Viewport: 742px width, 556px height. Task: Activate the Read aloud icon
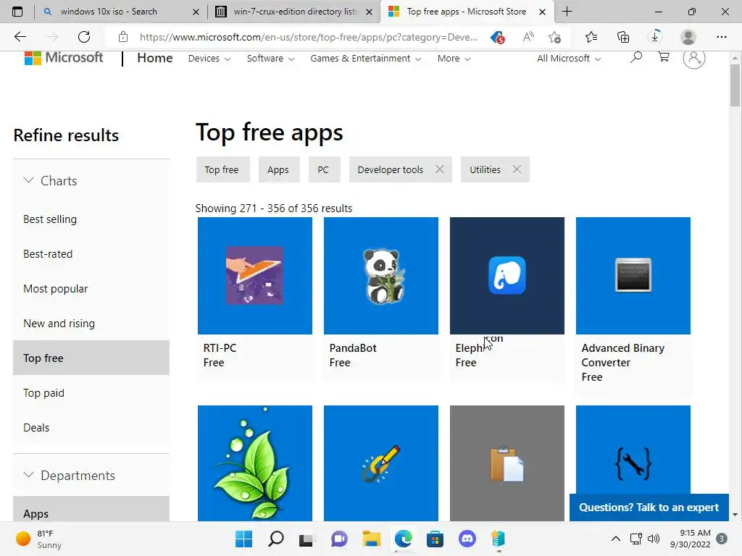click(528, 37)
